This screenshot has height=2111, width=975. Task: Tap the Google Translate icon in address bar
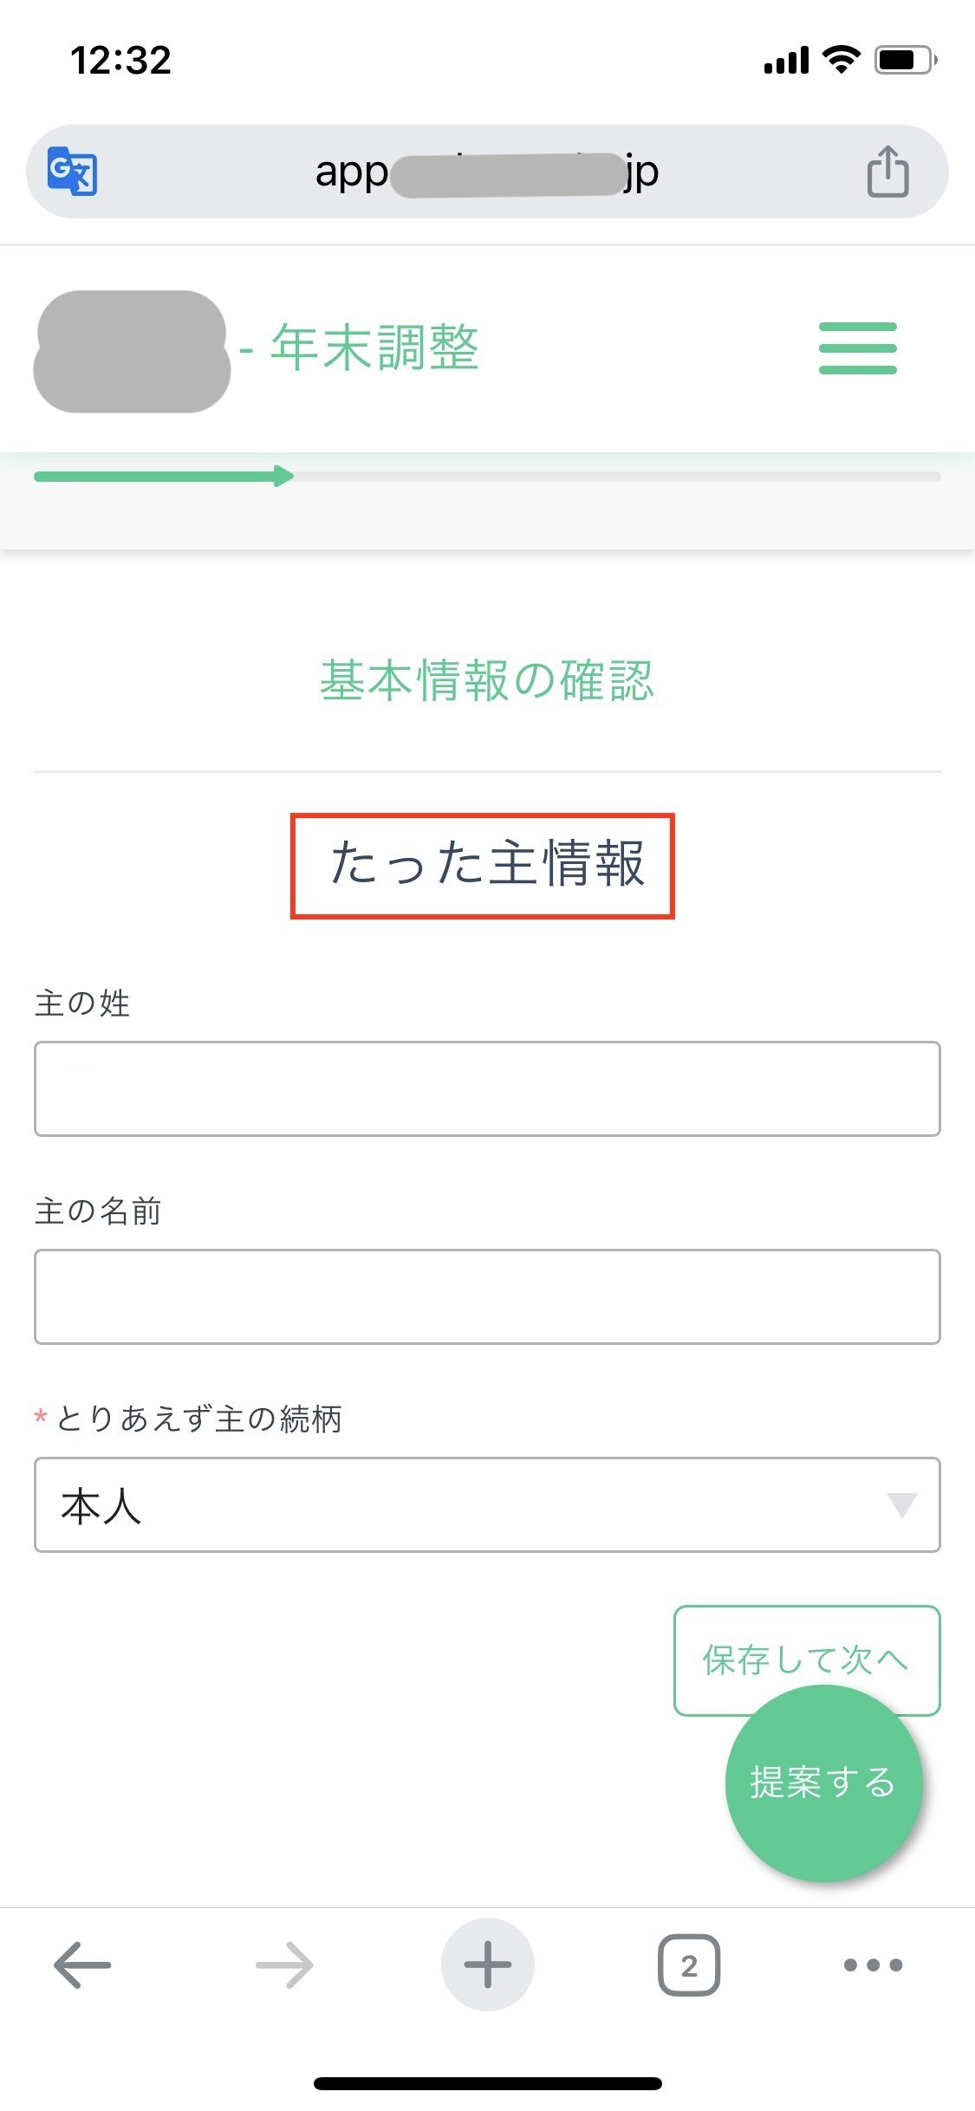click(72, 172)
